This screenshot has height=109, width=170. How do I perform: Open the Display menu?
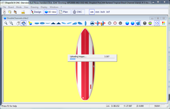pyautogui.click(x=44, y=7)
